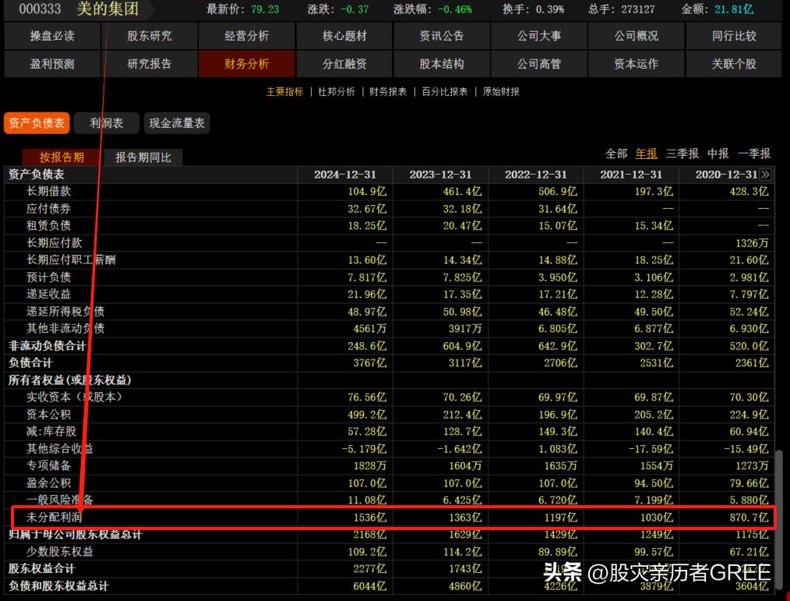Open 操盘必读 section

pos(52,36)
